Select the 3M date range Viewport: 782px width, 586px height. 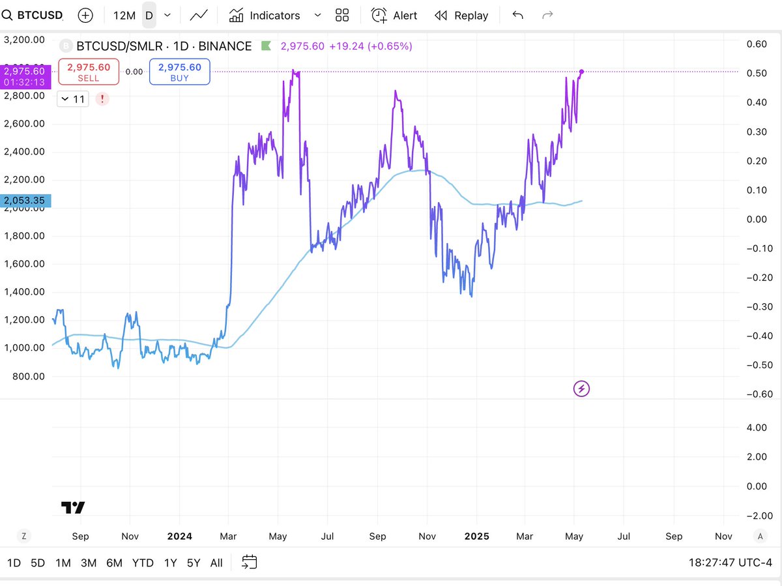[x=89, y=563]
